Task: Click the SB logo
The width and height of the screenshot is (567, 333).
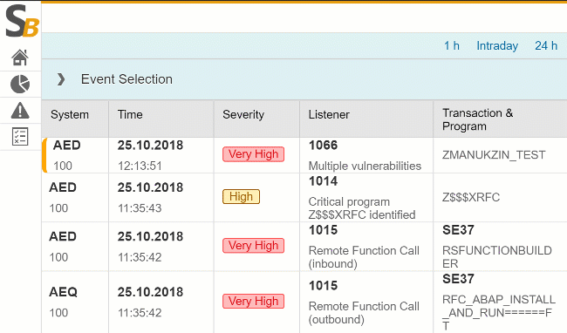Action: click(22, 21)
